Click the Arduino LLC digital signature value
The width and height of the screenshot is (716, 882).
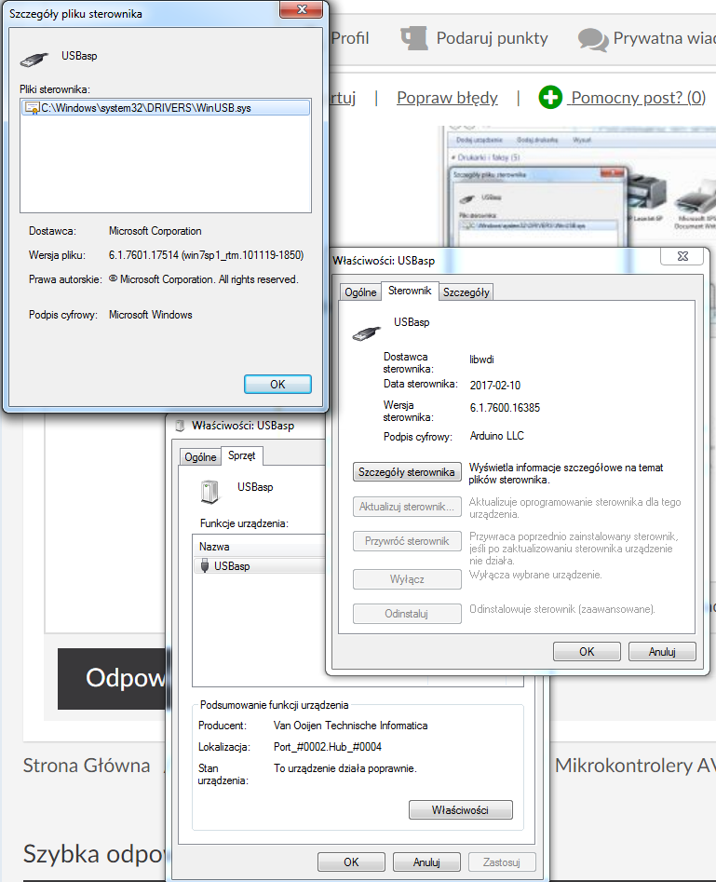pyautogui.click(x=496, y=436)
